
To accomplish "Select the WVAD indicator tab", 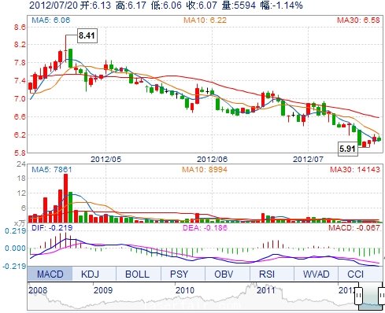I will point(316,274).
